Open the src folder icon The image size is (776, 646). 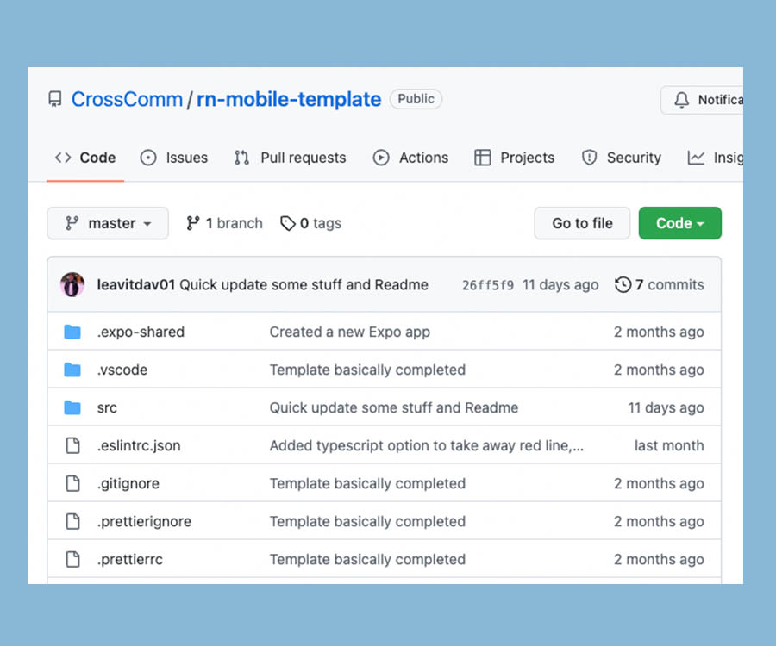pos(72,407)
